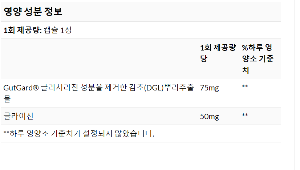The height and width of the screenshot is (170, 300).
Task: Click the 1회 제공량당 column header
Action: [218, 53]
